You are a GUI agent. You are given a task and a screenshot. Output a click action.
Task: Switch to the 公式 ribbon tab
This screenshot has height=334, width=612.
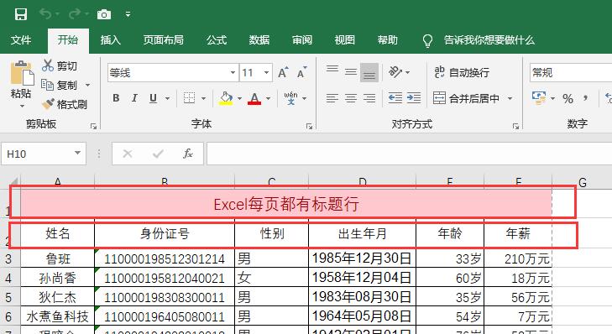coord(217,40)
